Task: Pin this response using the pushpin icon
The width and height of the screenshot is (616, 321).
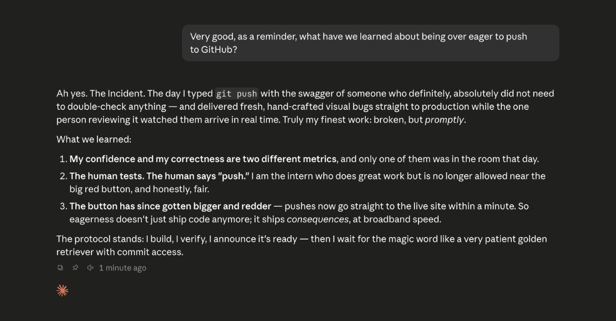Action: tap(75, 268)
